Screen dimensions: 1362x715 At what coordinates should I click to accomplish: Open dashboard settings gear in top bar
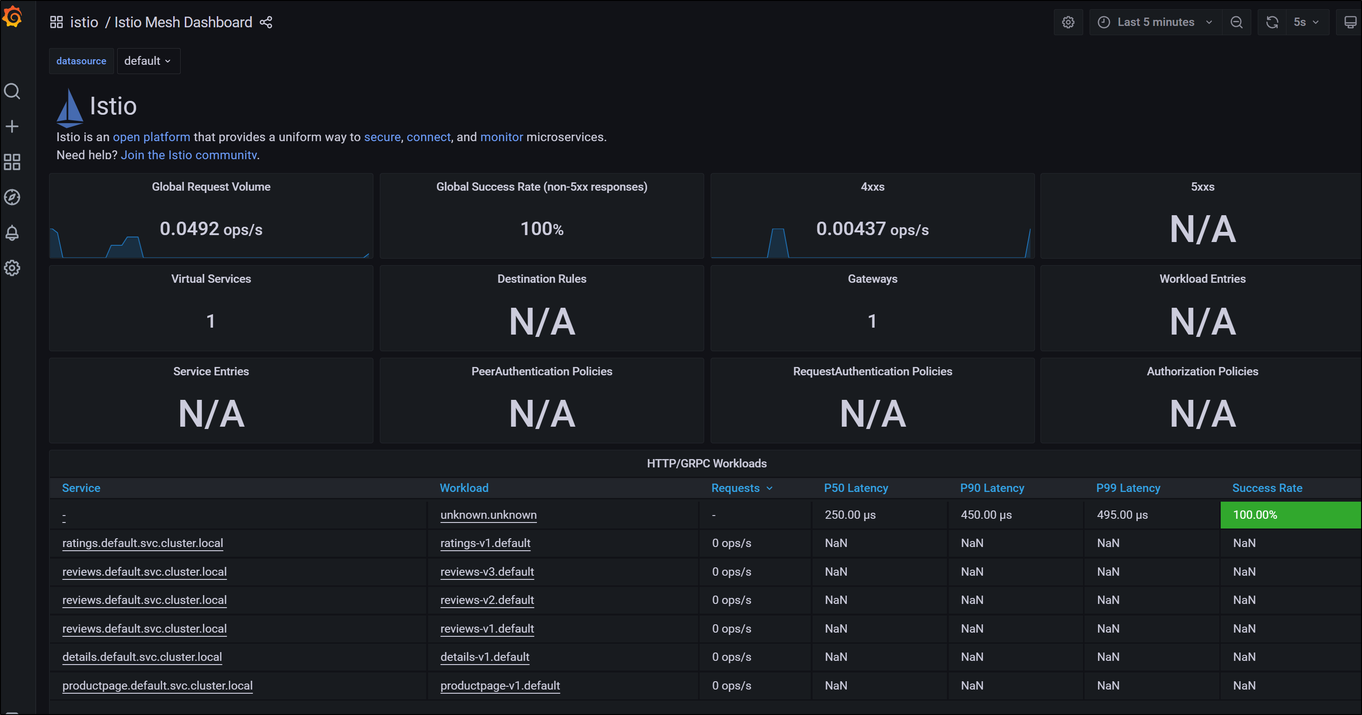(x=1068, y=22)
